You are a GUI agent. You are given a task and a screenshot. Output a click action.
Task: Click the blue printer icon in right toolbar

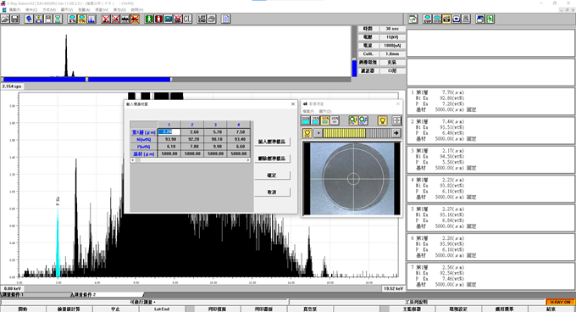pos(480,19)
